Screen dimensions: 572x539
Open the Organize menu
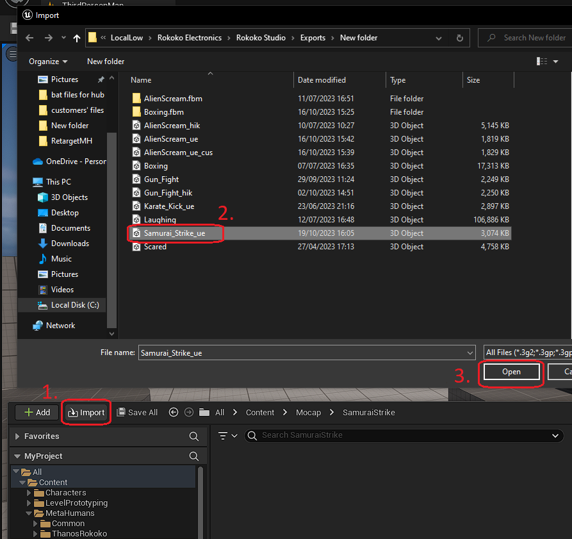coord(48,62)
